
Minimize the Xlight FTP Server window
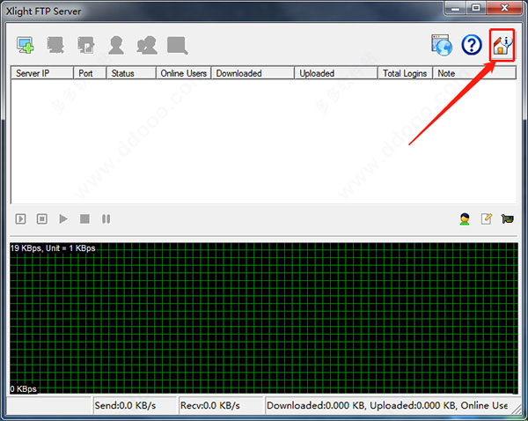(455, 8)
